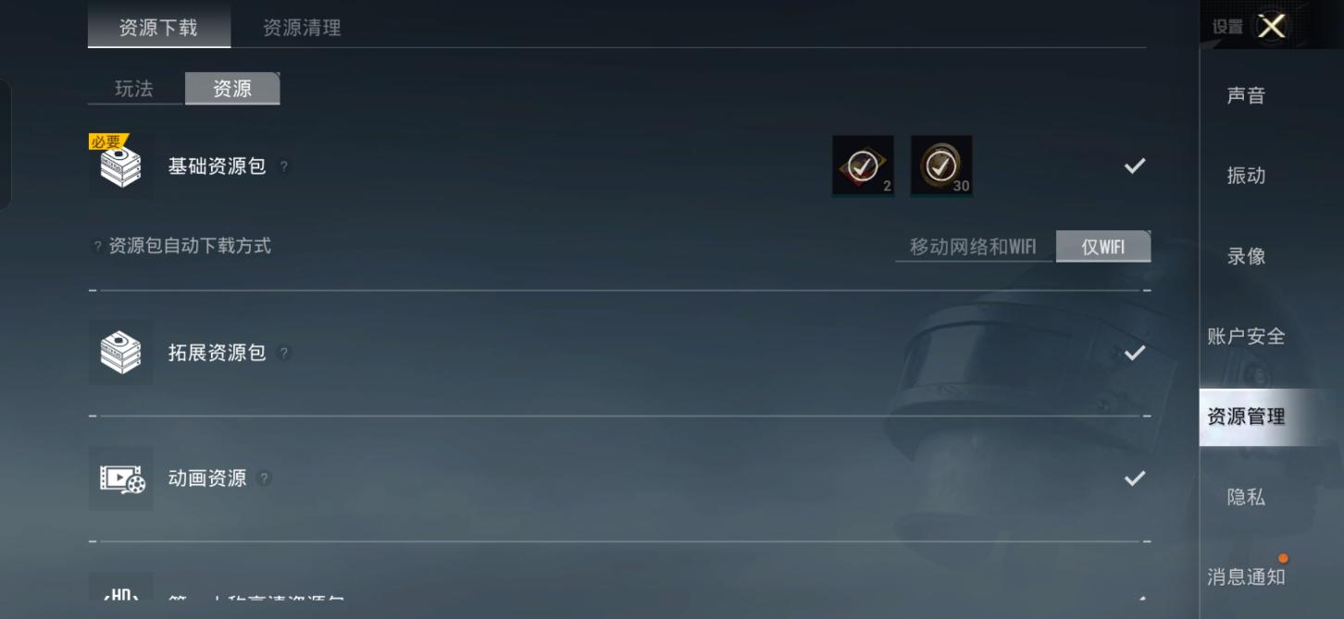
Task: Close the settings with the X icon
Action: 1272,26
